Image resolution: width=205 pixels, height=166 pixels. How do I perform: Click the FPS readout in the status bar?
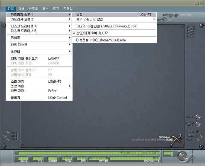coord(38,158)
